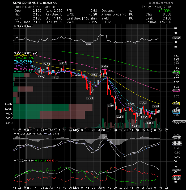This screenshot has height=190, width=186.
Task: Click the pink EMA(100) legend line marker
Action: point(15,69)
